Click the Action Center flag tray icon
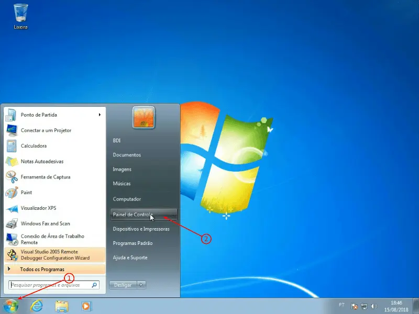Screen dimensions: 419x314 click(354, 306)
